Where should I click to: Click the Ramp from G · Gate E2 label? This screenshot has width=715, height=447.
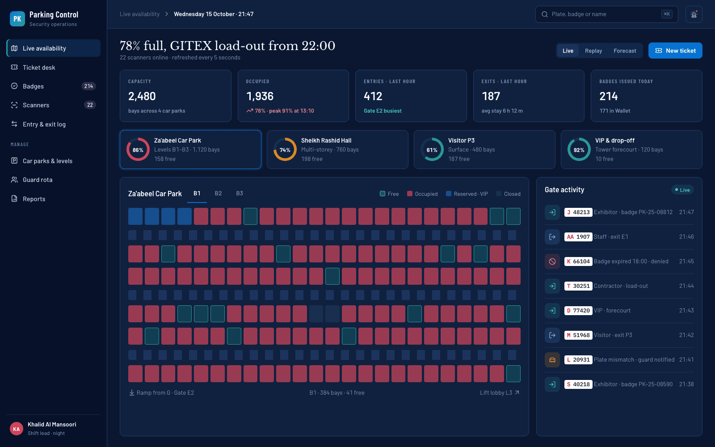point(161,393)
